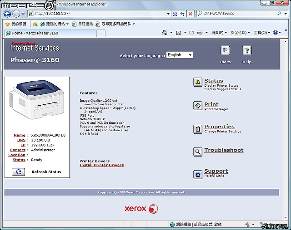Click the read mail icon
291x230 pixels.
coord(191,33)
